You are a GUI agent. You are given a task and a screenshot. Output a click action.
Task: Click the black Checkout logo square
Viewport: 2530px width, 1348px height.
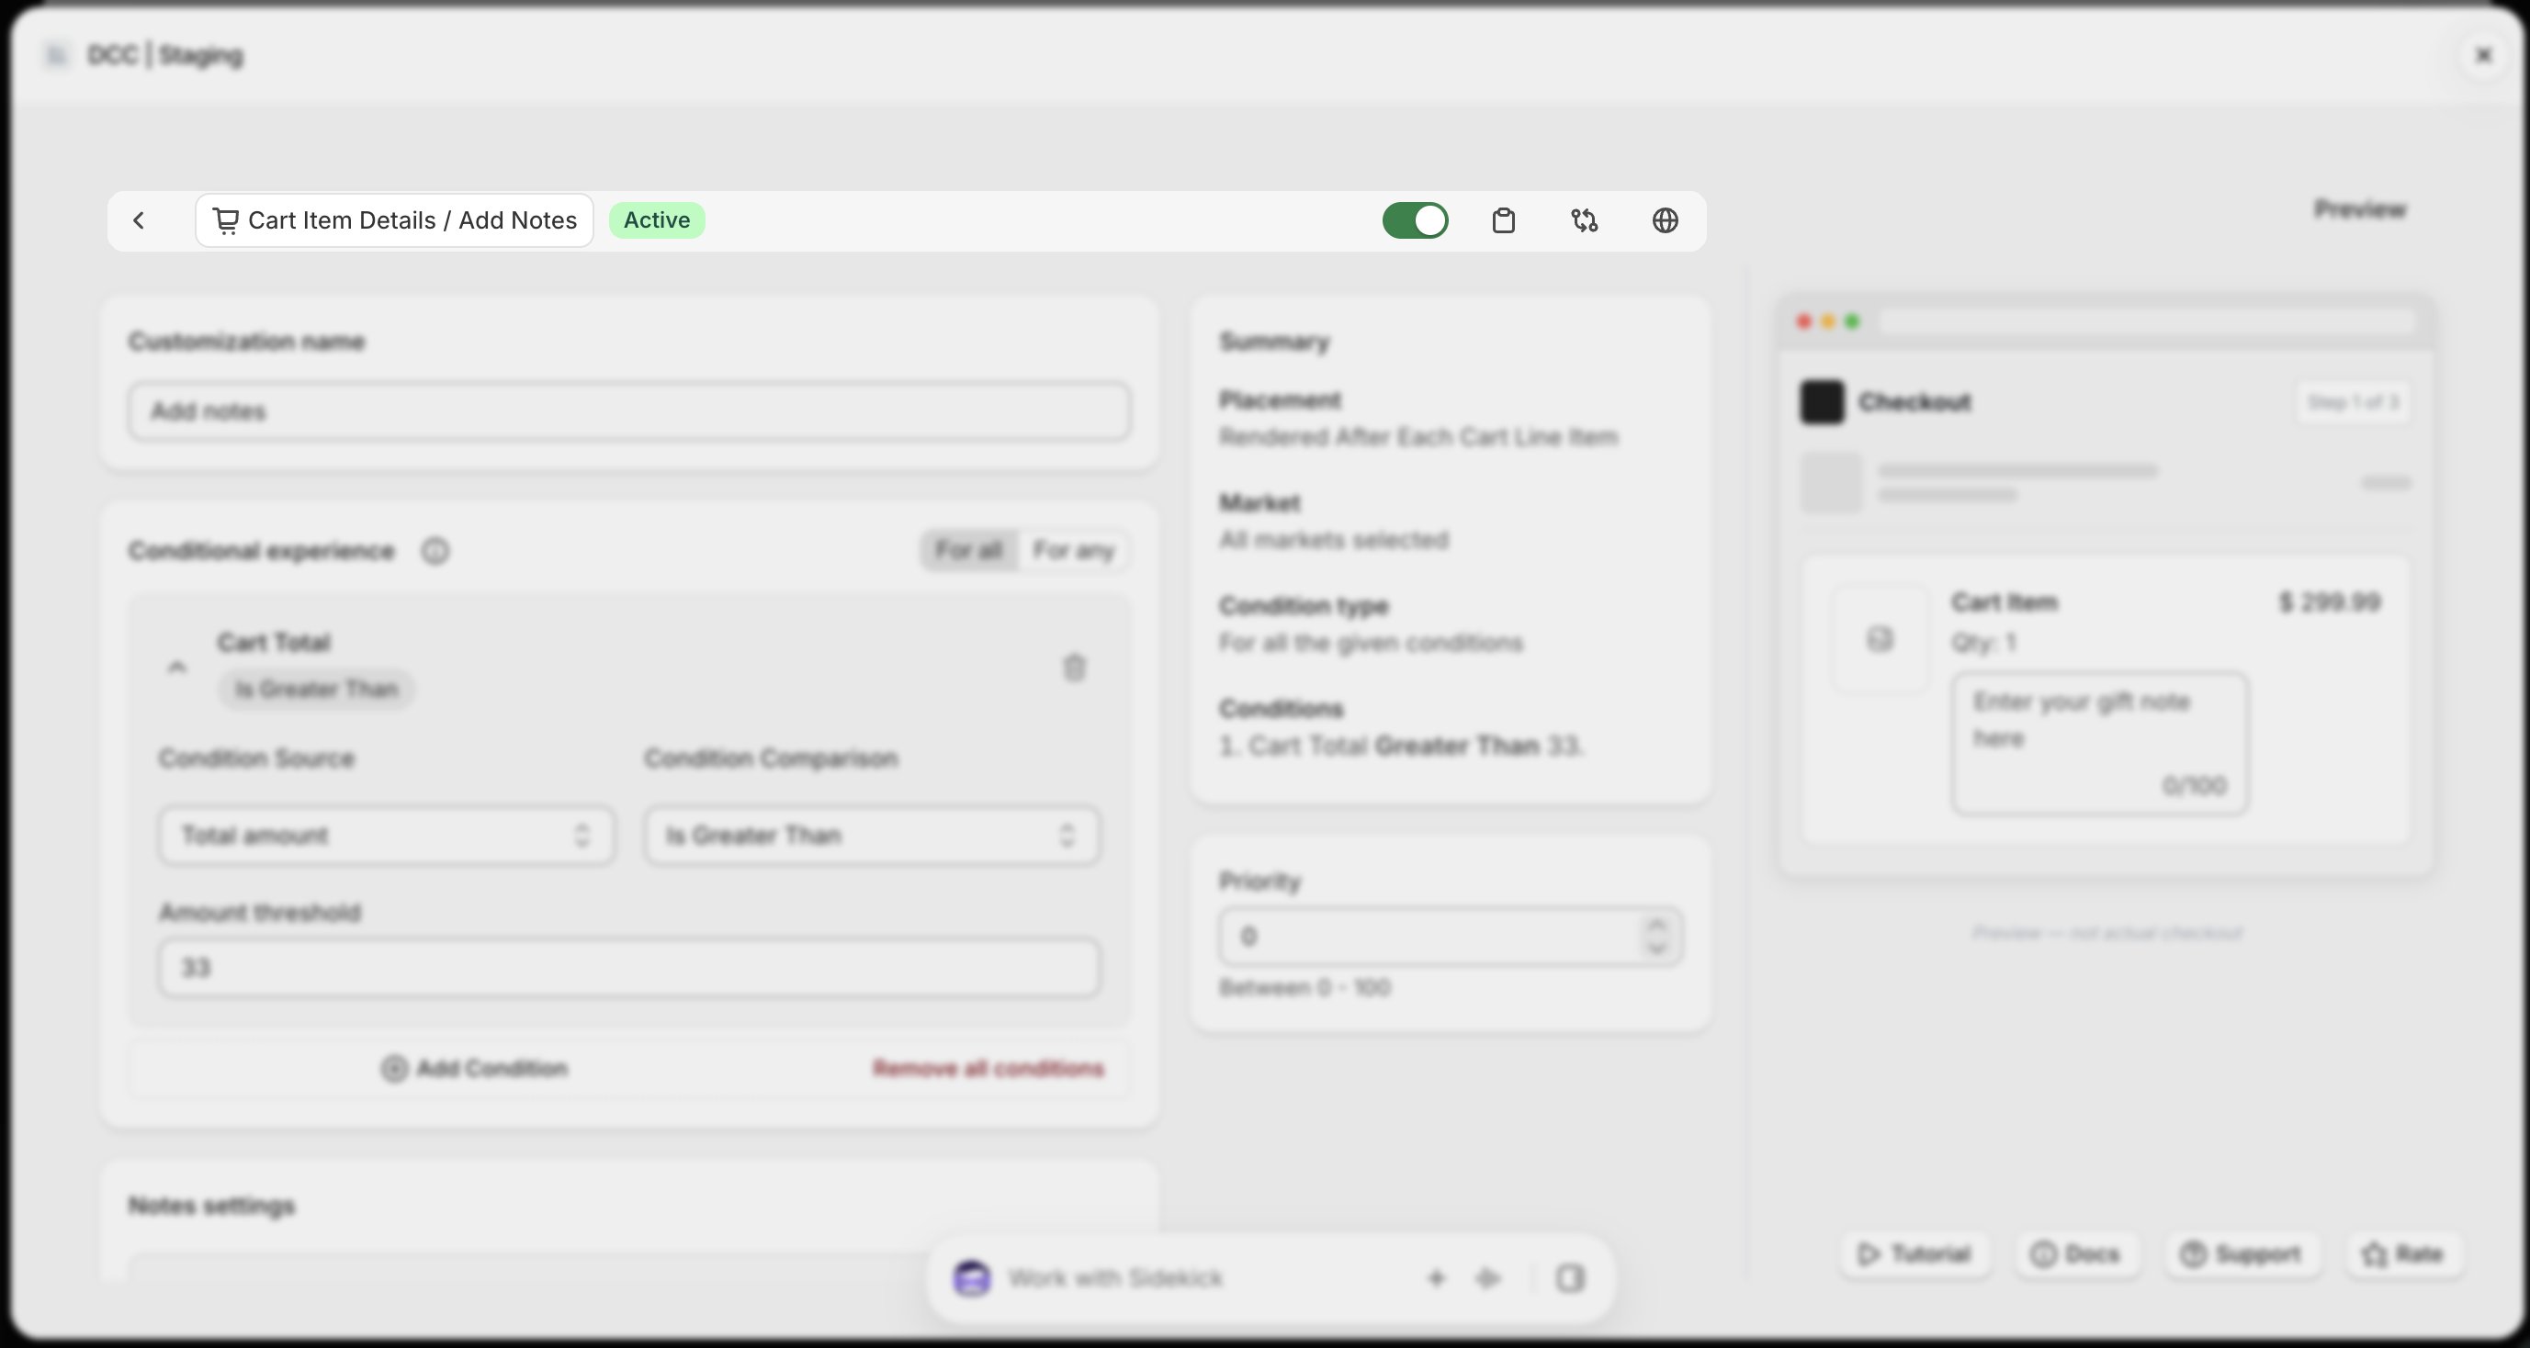(x=1822, y=402)
